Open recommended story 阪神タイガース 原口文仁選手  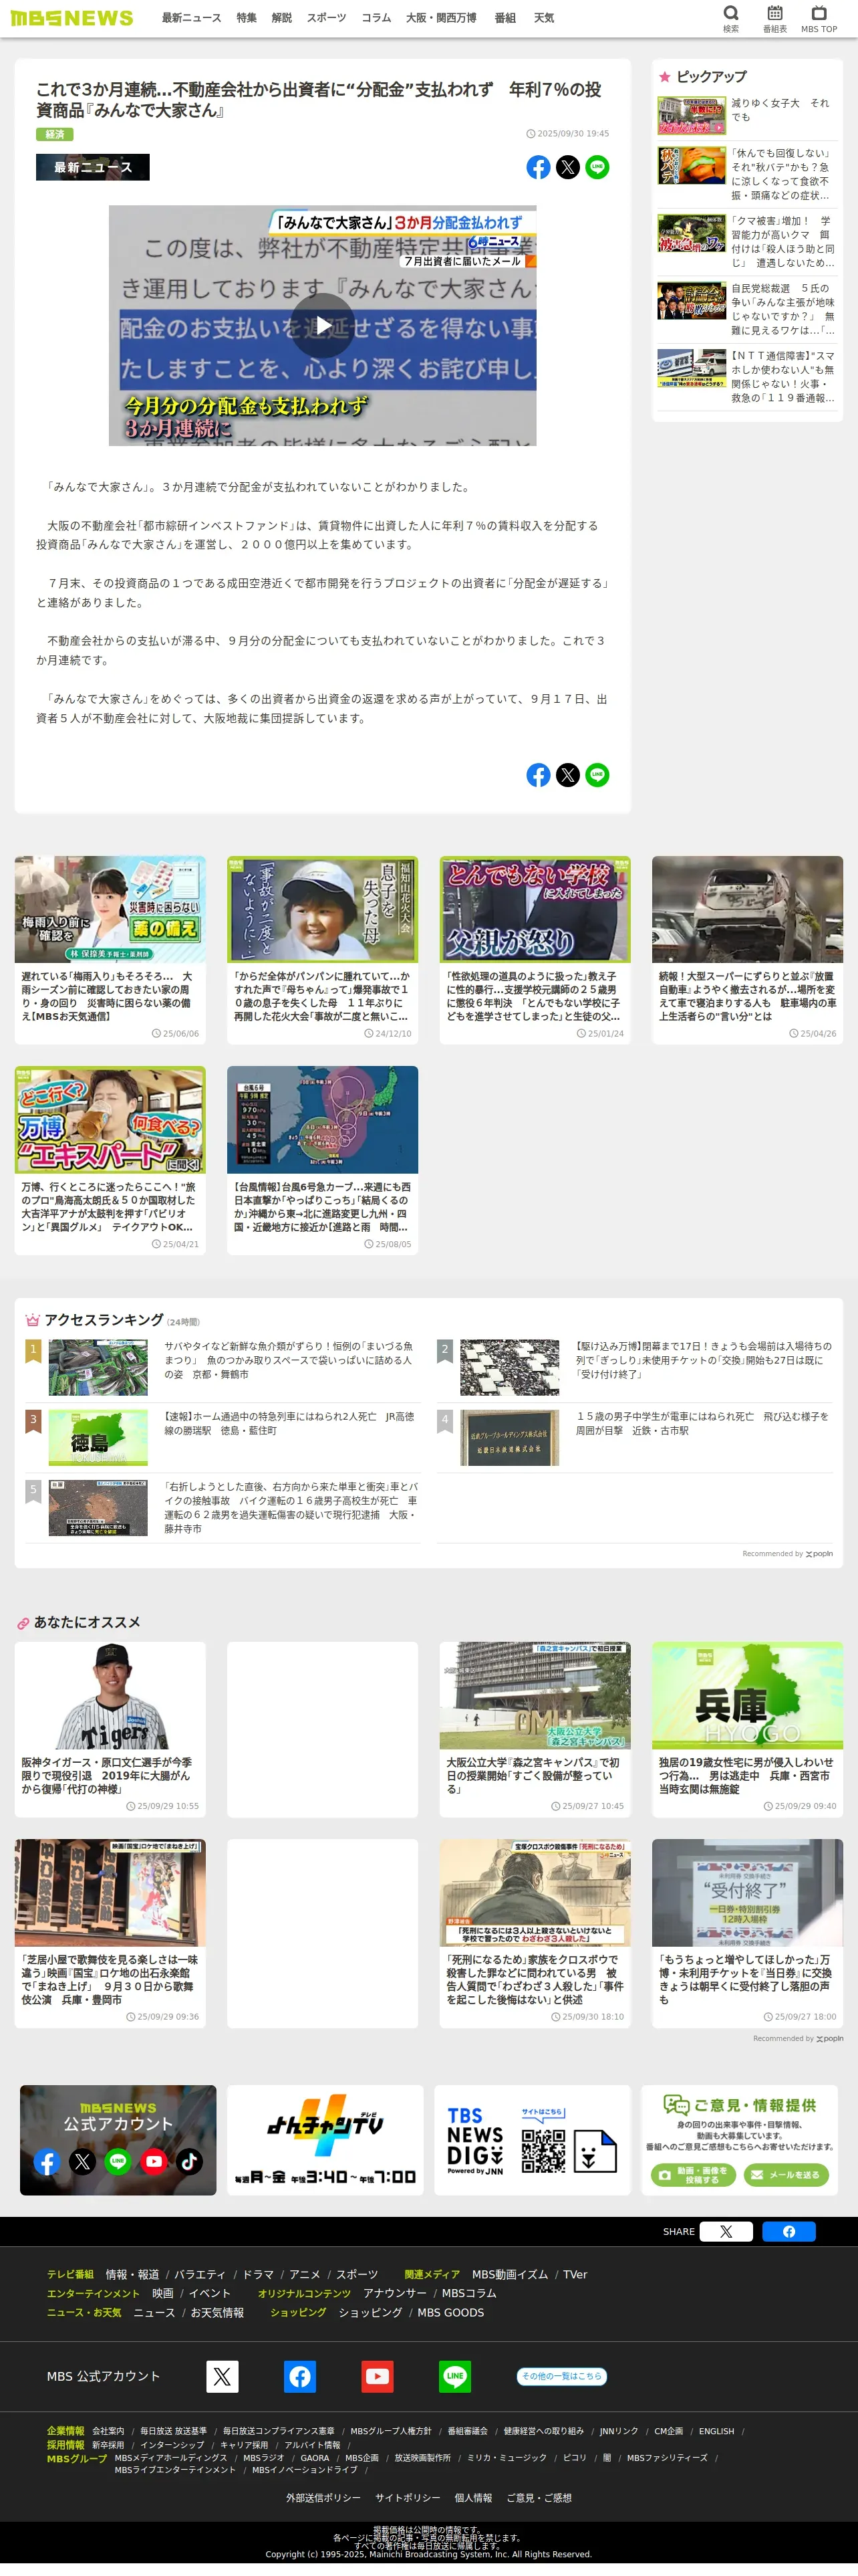110,1729
